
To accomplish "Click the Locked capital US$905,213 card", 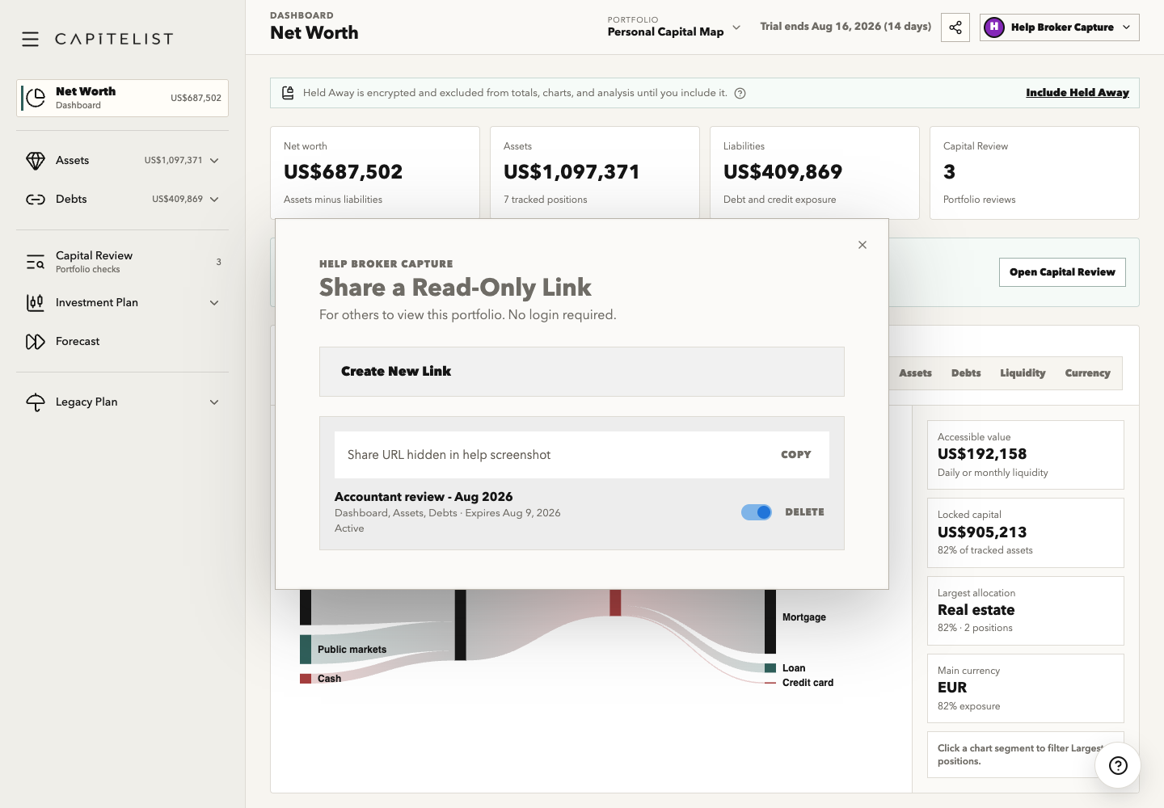I will tap(1026, 532).
